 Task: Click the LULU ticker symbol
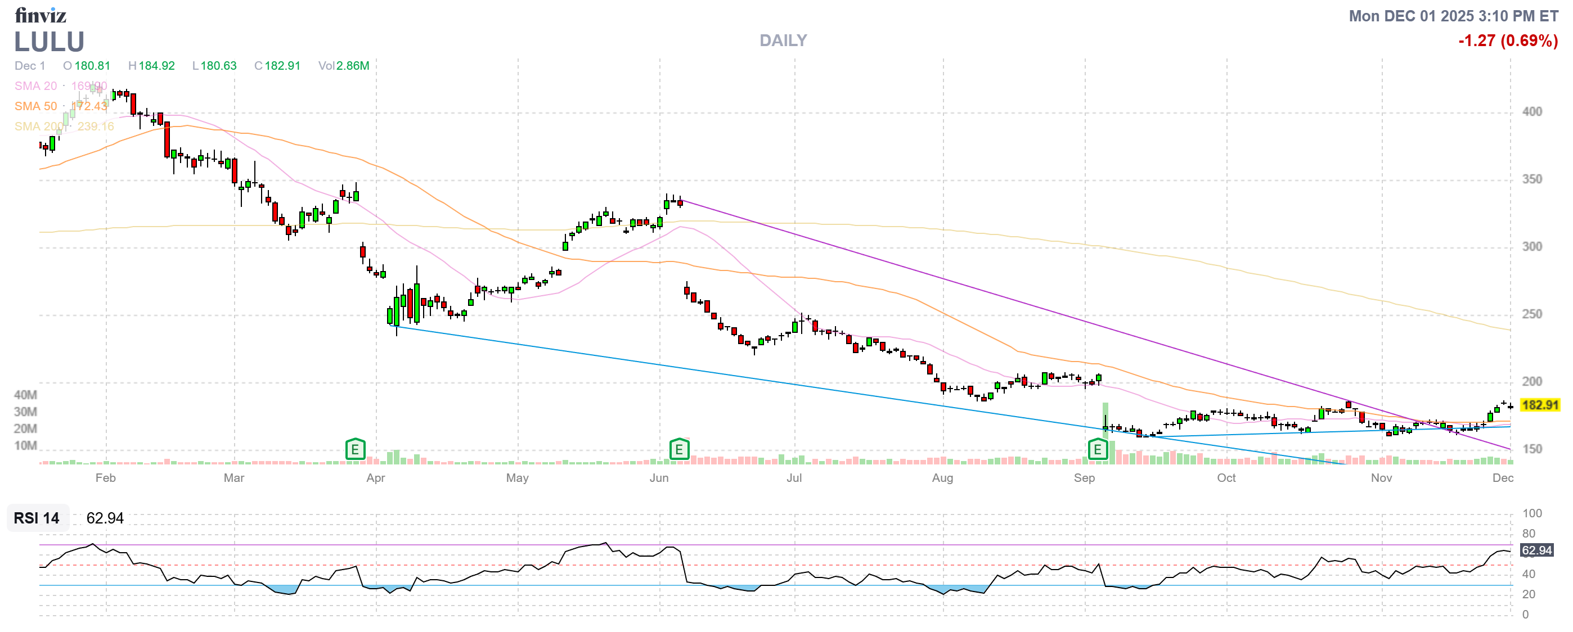49,42
